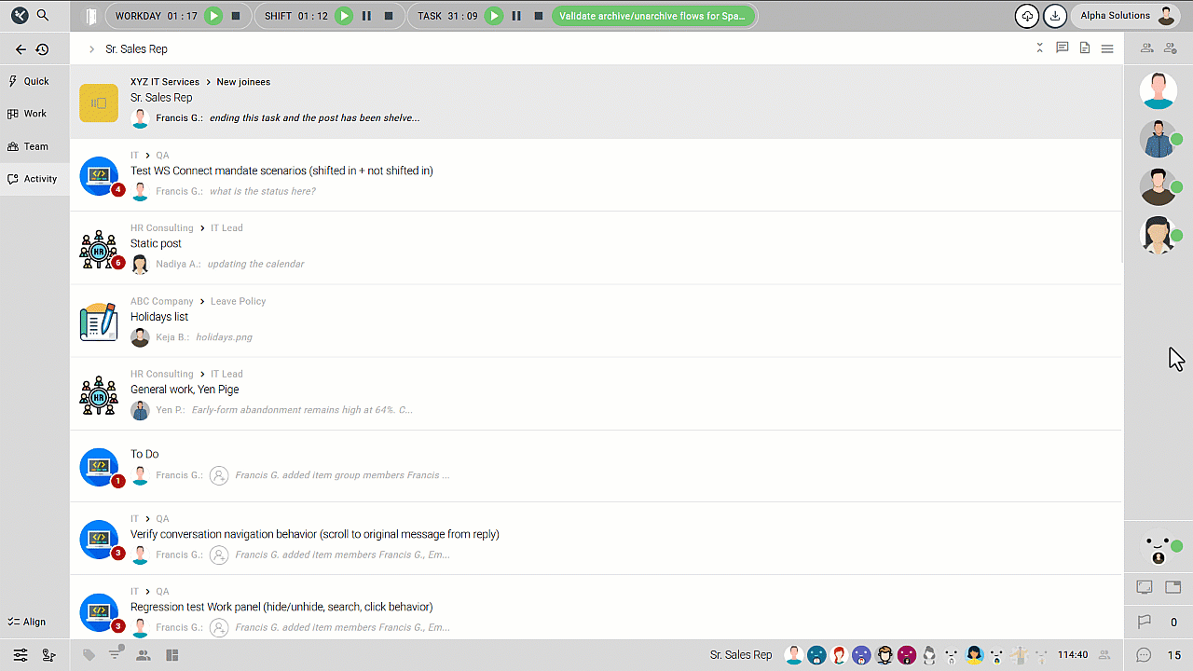Pause the SHIFT timer
Screen dimensions: 1193x671
click(366, 16)
